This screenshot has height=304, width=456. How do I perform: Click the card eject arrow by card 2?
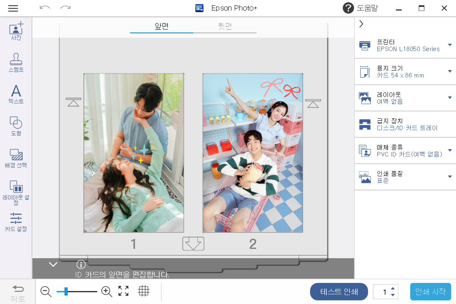(x=313, y=103)
